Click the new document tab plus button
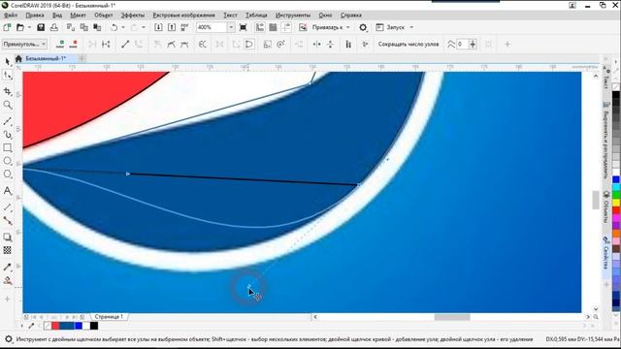This screenshot has width=621, height=349. 82,58
